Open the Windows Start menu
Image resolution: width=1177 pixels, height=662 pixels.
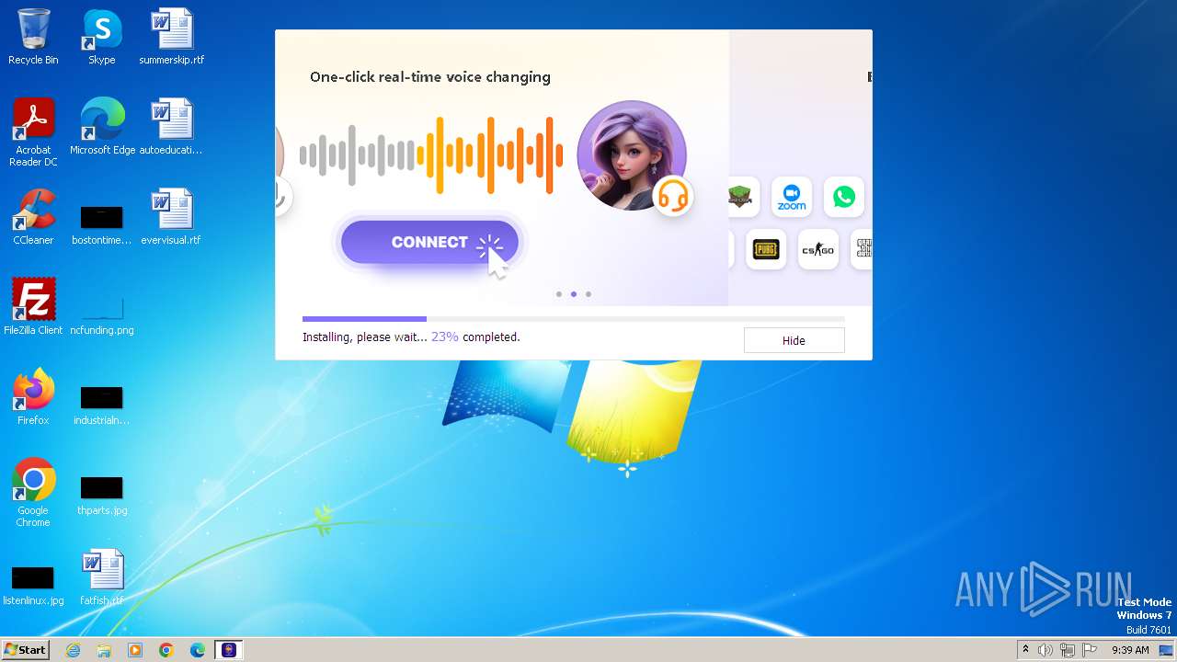[25, 650]
